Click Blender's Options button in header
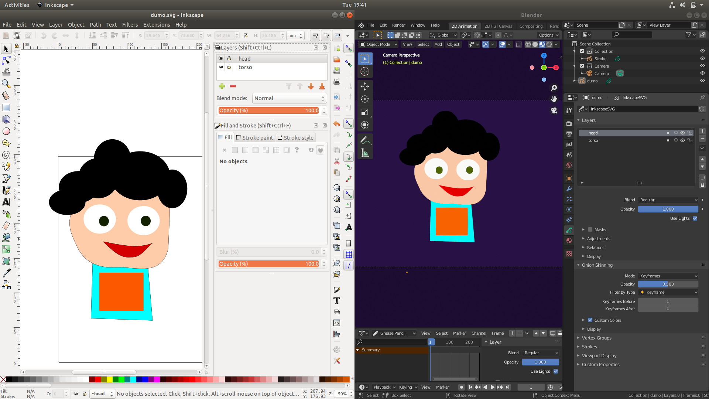This screenshot has width=709, height=399. 548,35
